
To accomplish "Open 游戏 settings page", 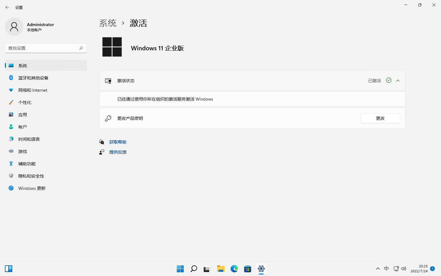I will [46, 151].
